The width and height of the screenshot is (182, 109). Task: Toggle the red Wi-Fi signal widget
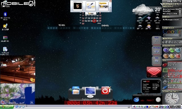tap(154, 72)
